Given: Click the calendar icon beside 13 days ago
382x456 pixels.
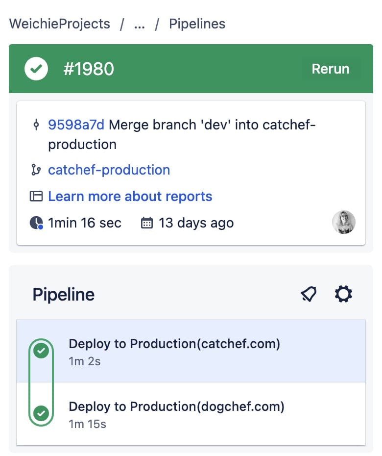Looking at the screenshot, I should [x=147, y=223].
